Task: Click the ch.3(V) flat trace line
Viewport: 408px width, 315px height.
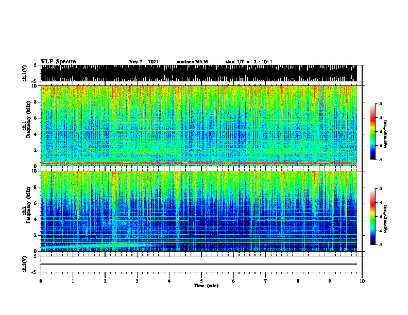Action: point(198,264)
